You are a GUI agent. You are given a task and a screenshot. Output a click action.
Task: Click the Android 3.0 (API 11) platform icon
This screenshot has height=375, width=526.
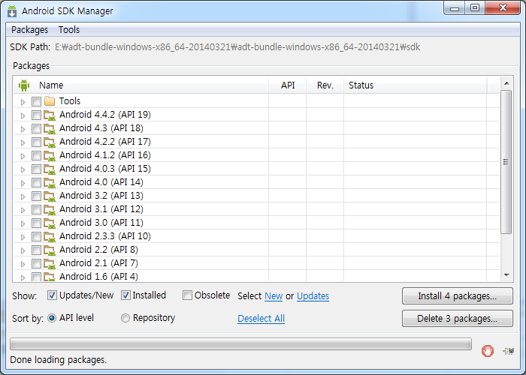pos(50,223)
